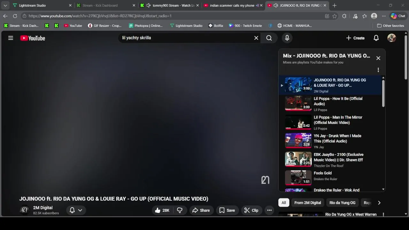Viewport: 409px width, 230px height.
Task: Open Mix playlist three-dot options
Action: (378, 70)
